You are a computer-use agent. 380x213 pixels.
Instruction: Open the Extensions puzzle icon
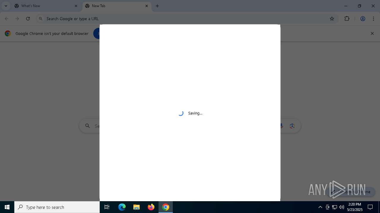point(347,19)
